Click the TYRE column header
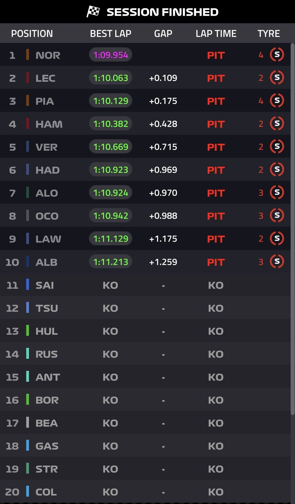Image resolution: width=295 pixels, height=504 pixels. click(x=269, y=34)
